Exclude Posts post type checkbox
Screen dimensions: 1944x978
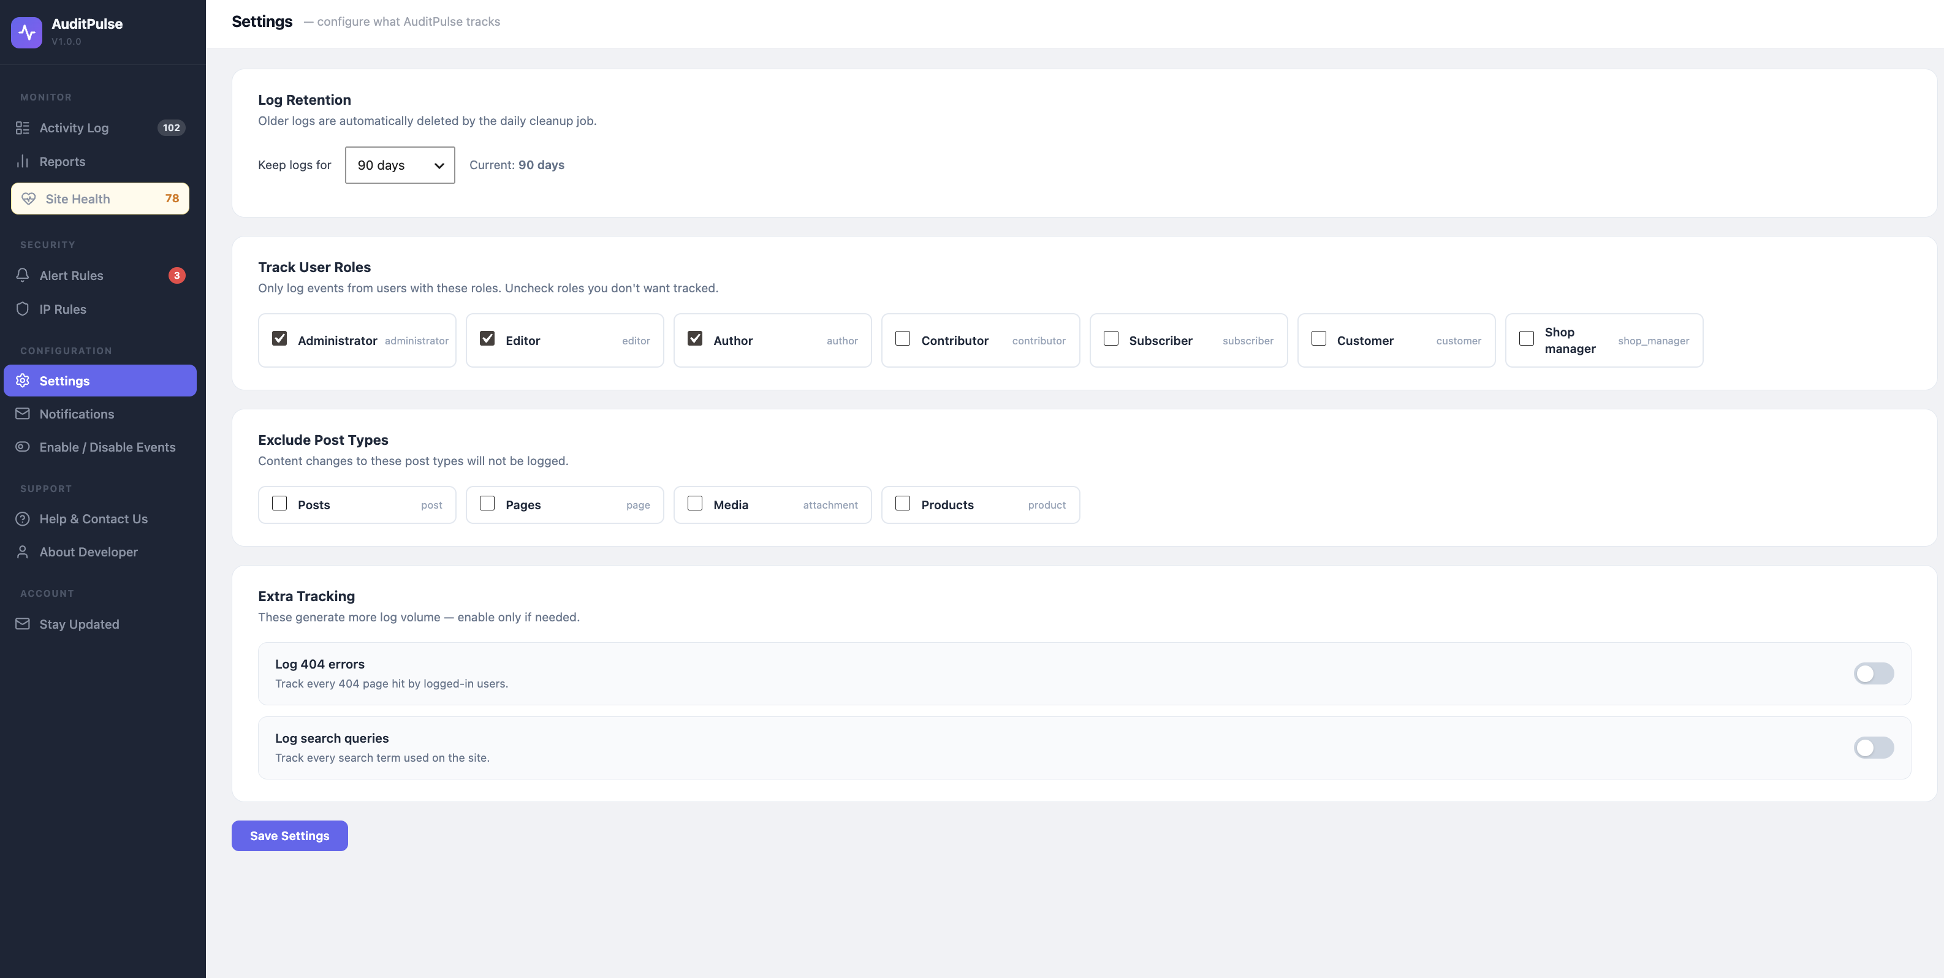279,503
